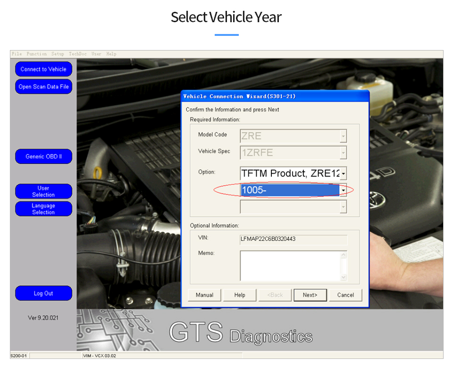Open the 1005- year dropdown
This screenshot has height=366, width=453.
click(343, 190)
